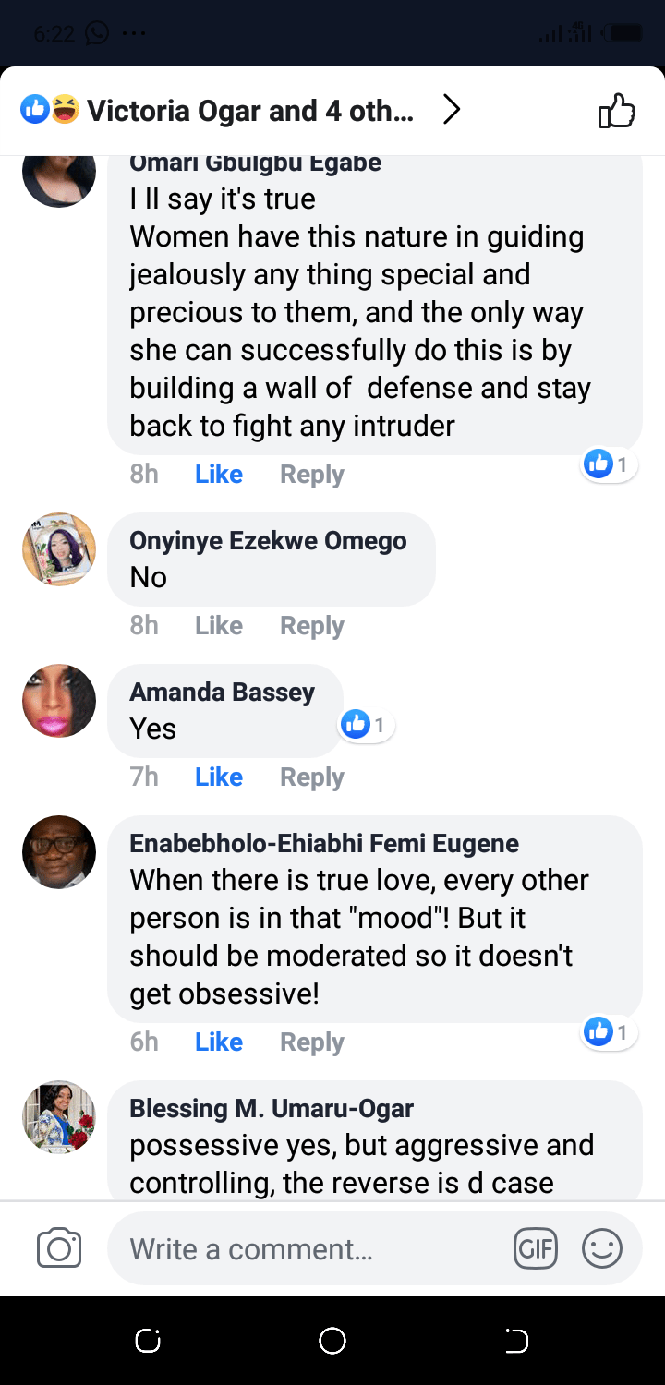665x1385 pixels.
Task: Toggle Like on Enabebholo-Ehiabhi Femi Eugene's comment
Action: (x=219, y=1042)
